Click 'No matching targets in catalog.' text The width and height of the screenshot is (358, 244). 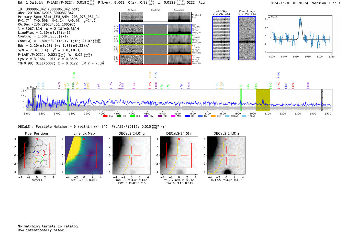[49, 226]
